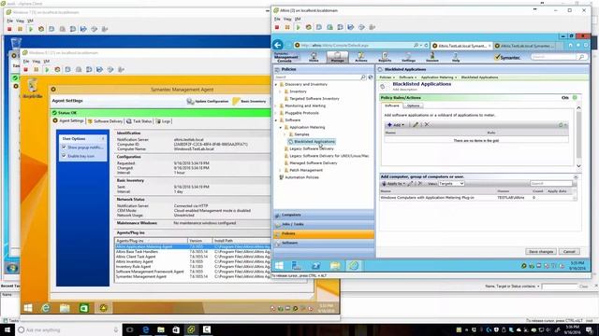The image size is (599, 336).
Task: Collapse the Software tree node
Action: (x=276, y=120)
